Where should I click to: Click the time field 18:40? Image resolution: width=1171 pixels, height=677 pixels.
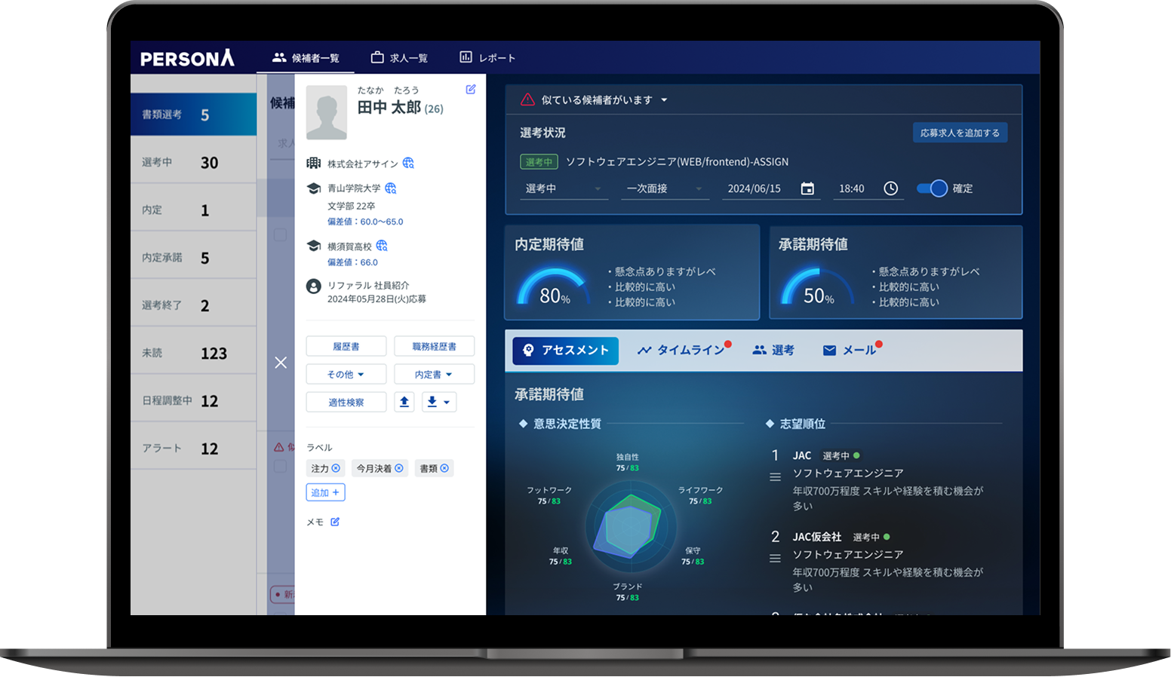coord(852,188)
